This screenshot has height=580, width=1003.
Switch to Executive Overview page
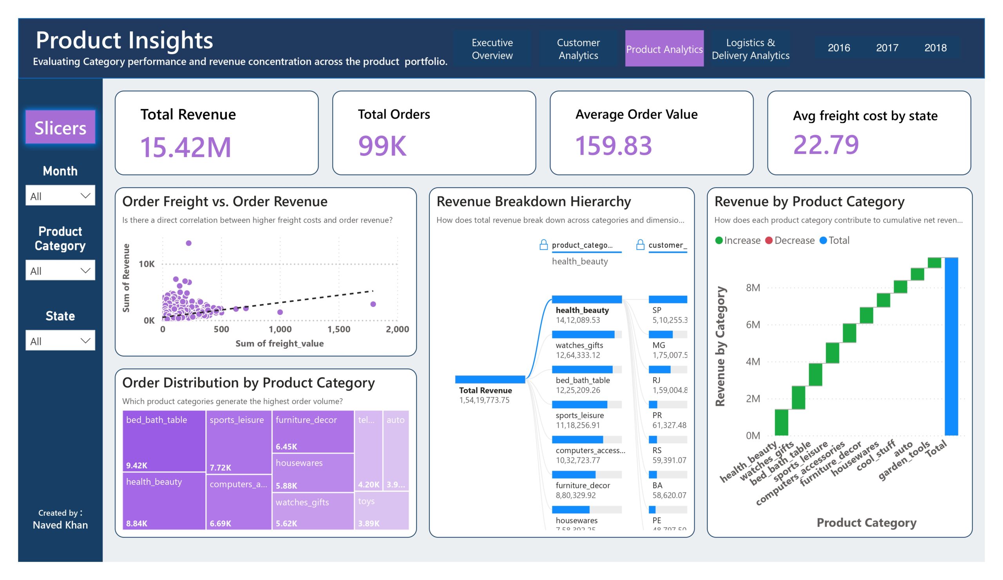click(492, 49)
